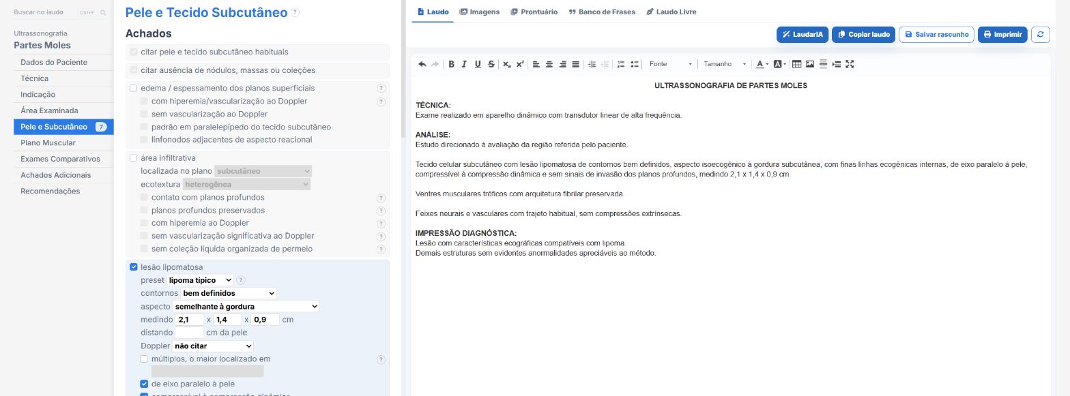Click the LaudarIA button
Image resolution: width=1070 pixels, height=396 pixels.
[803, 34]
